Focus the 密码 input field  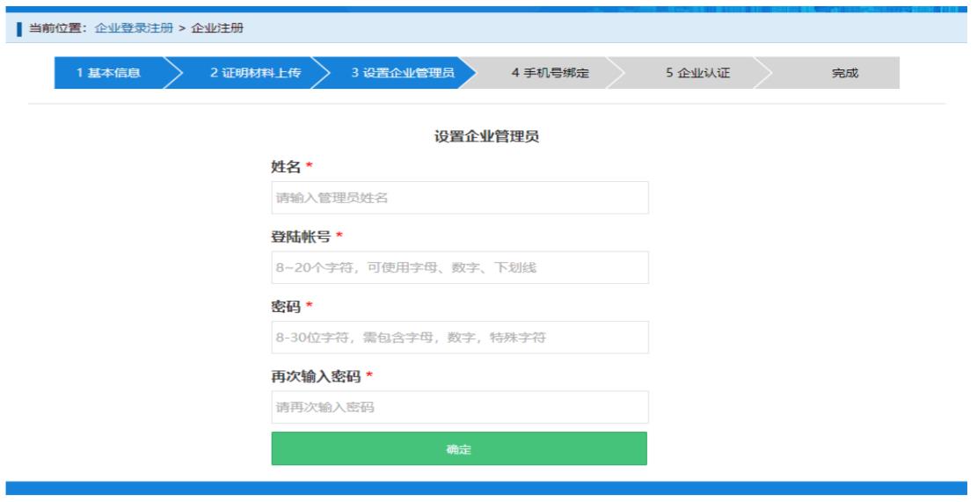[x=460, y=337]
